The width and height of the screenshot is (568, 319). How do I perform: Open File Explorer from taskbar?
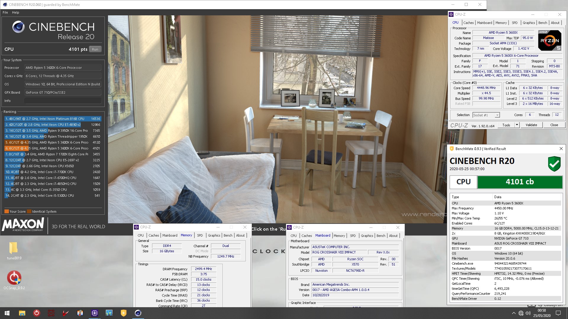tap(22, 313)
